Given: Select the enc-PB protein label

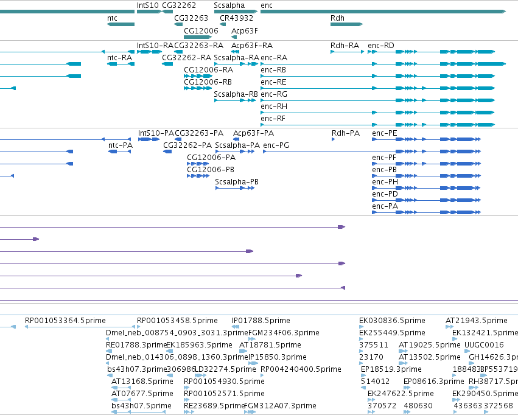Looking at the screenshot, I should click(384, 170).
